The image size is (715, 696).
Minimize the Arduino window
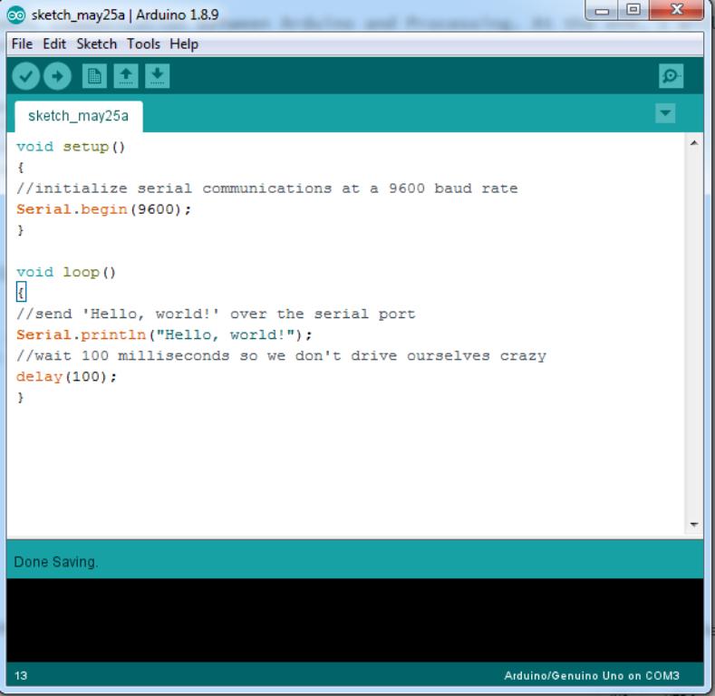pyautogui.click(x=602, y=11)
